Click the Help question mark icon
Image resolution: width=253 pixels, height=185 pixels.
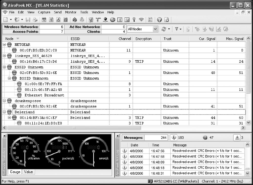click(159, 20)
